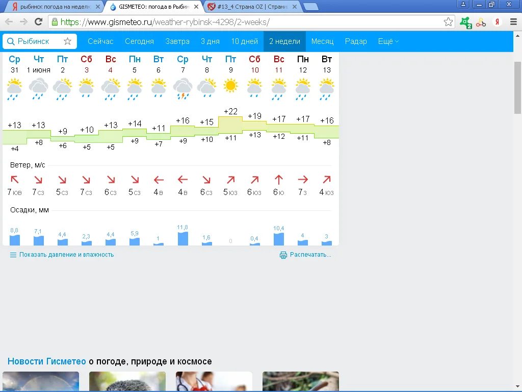Click the list icon near Показать давление
Image resolution: width=522 pixels, height=392 pixels.
(x=13, y=255)
